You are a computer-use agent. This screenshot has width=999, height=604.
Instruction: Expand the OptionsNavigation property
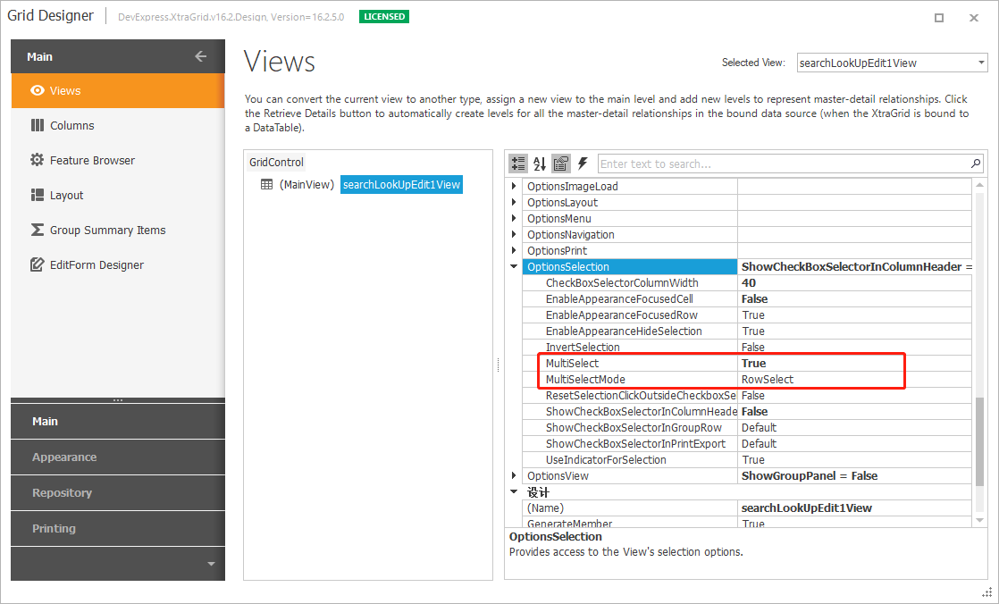[514, 234]
